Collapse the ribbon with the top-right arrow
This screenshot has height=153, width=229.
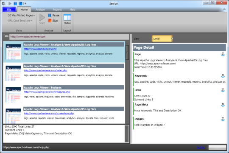[224, 9]
